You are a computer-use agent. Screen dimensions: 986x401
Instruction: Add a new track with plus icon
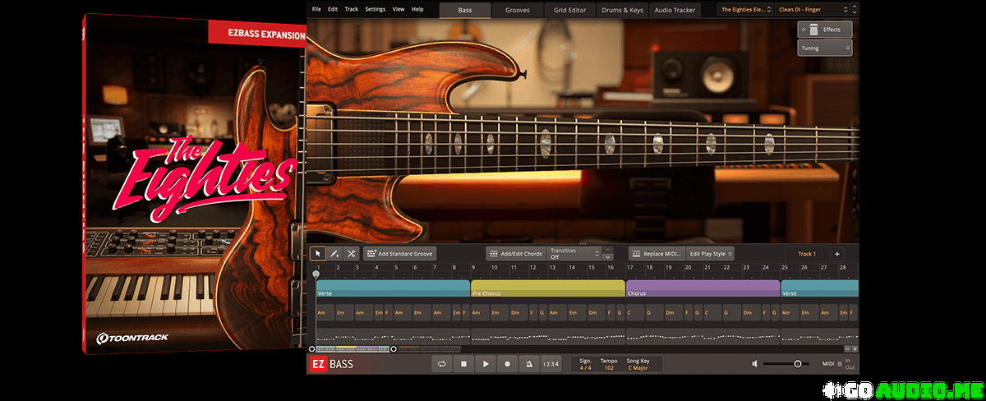coord(837,254)
